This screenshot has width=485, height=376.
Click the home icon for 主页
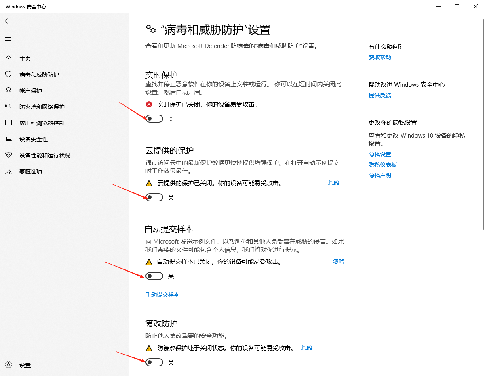point(8,58)
